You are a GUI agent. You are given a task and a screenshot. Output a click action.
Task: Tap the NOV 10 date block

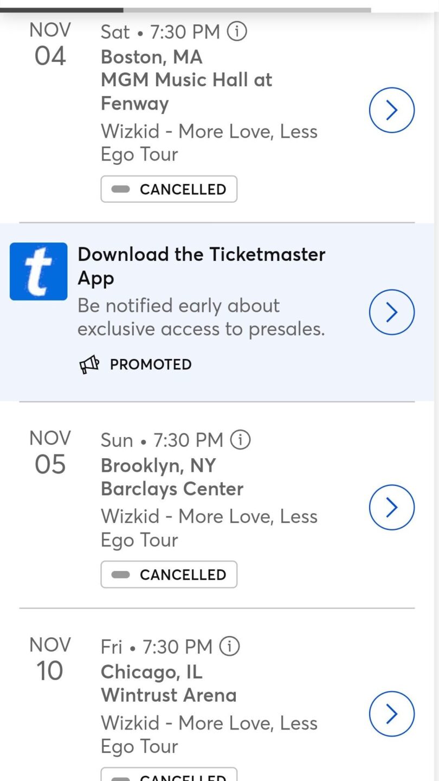click(x=50, y=659)
